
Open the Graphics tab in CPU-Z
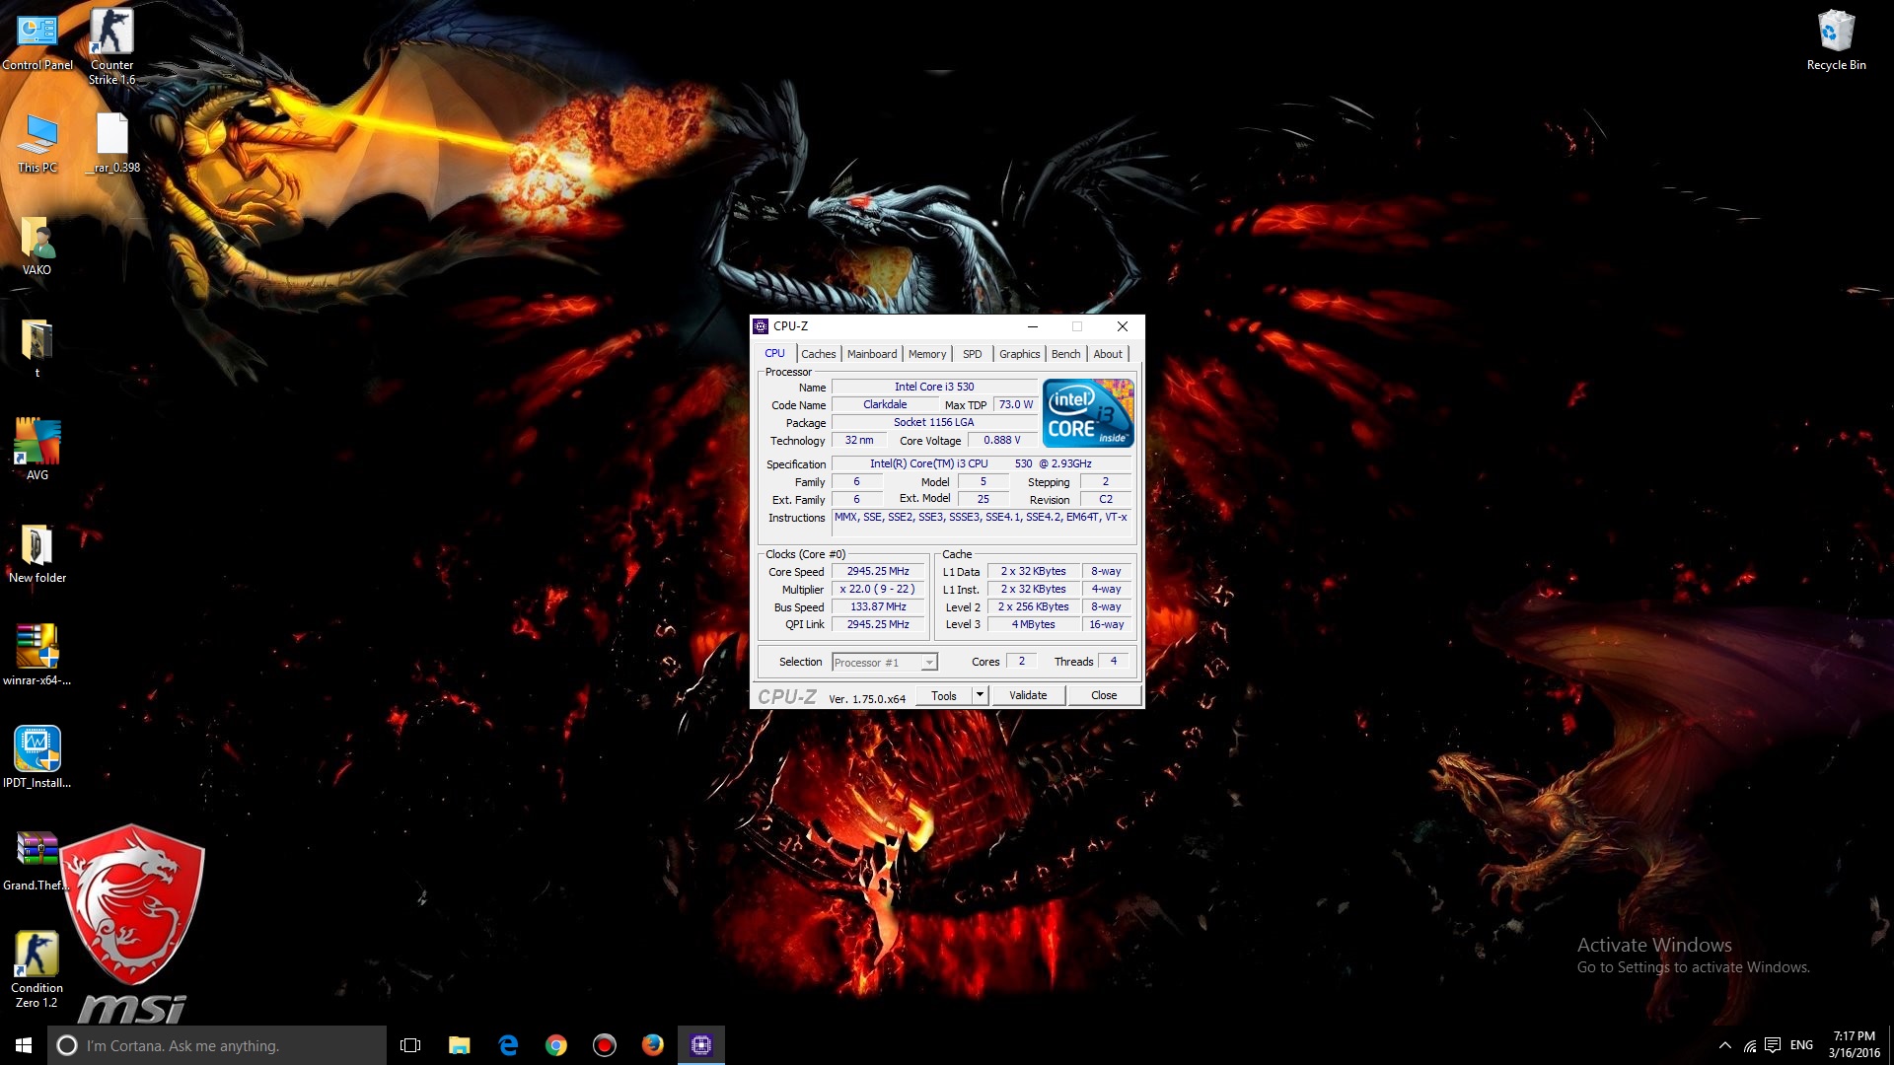coord(1019,354)
